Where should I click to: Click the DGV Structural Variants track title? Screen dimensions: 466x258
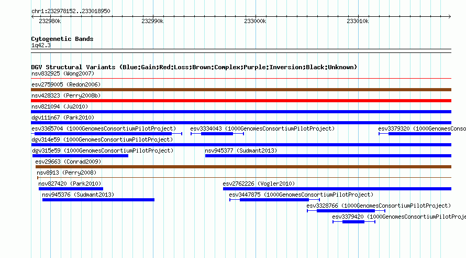click(x=194, y=67)
